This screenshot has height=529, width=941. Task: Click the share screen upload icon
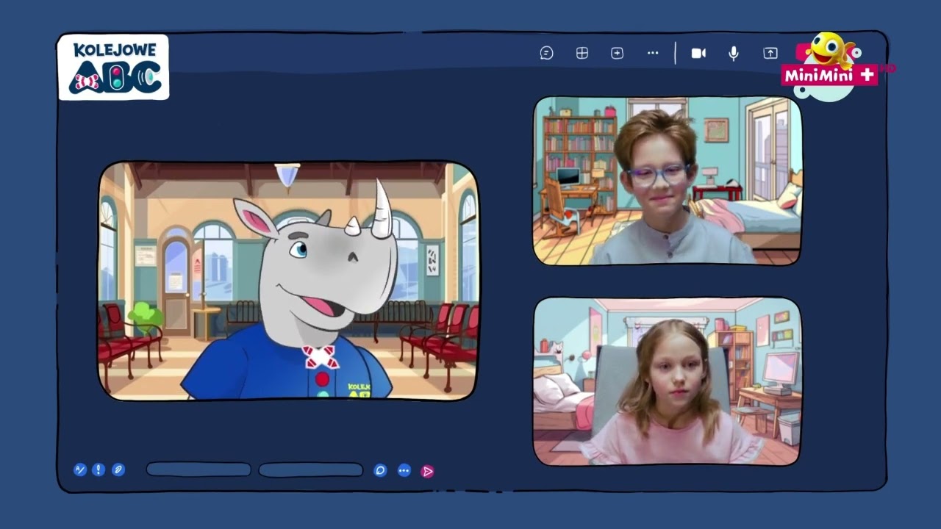coord(770,53)
